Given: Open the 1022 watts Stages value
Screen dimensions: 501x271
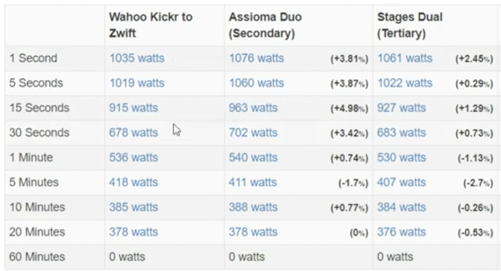Looking at the screenshot, I should (405, 83).
